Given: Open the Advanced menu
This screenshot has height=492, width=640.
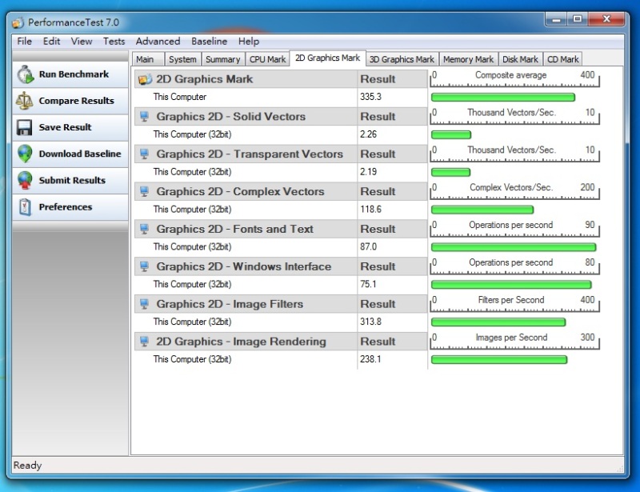Looking at the screenshot, I should (158, 42).
